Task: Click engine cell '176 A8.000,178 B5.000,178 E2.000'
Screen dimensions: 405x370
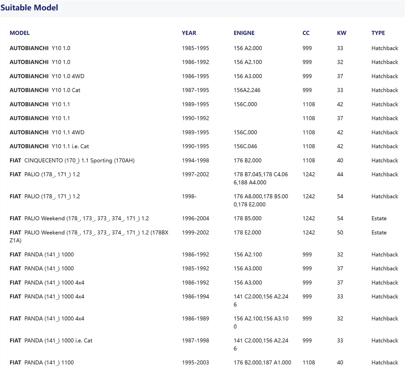Action: pyautogui.click(x=261, y=200)
